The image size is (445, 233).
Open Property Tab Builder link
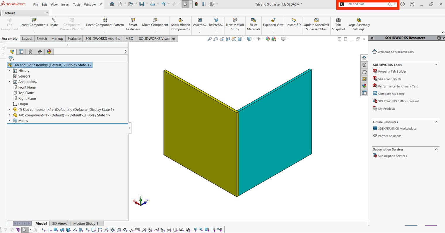pos(392,71)
